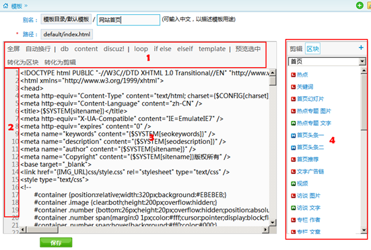Click 预览选中 to preview selection
371x250 pixels.
(x=248, y=49)
